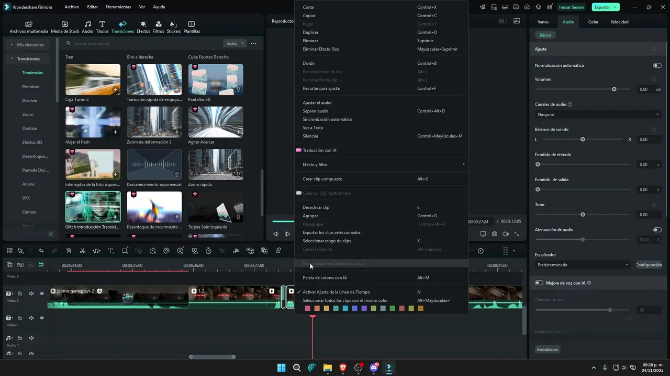Click Iniciar Sesión button
The image size is (670, 376).
(571, 7)
